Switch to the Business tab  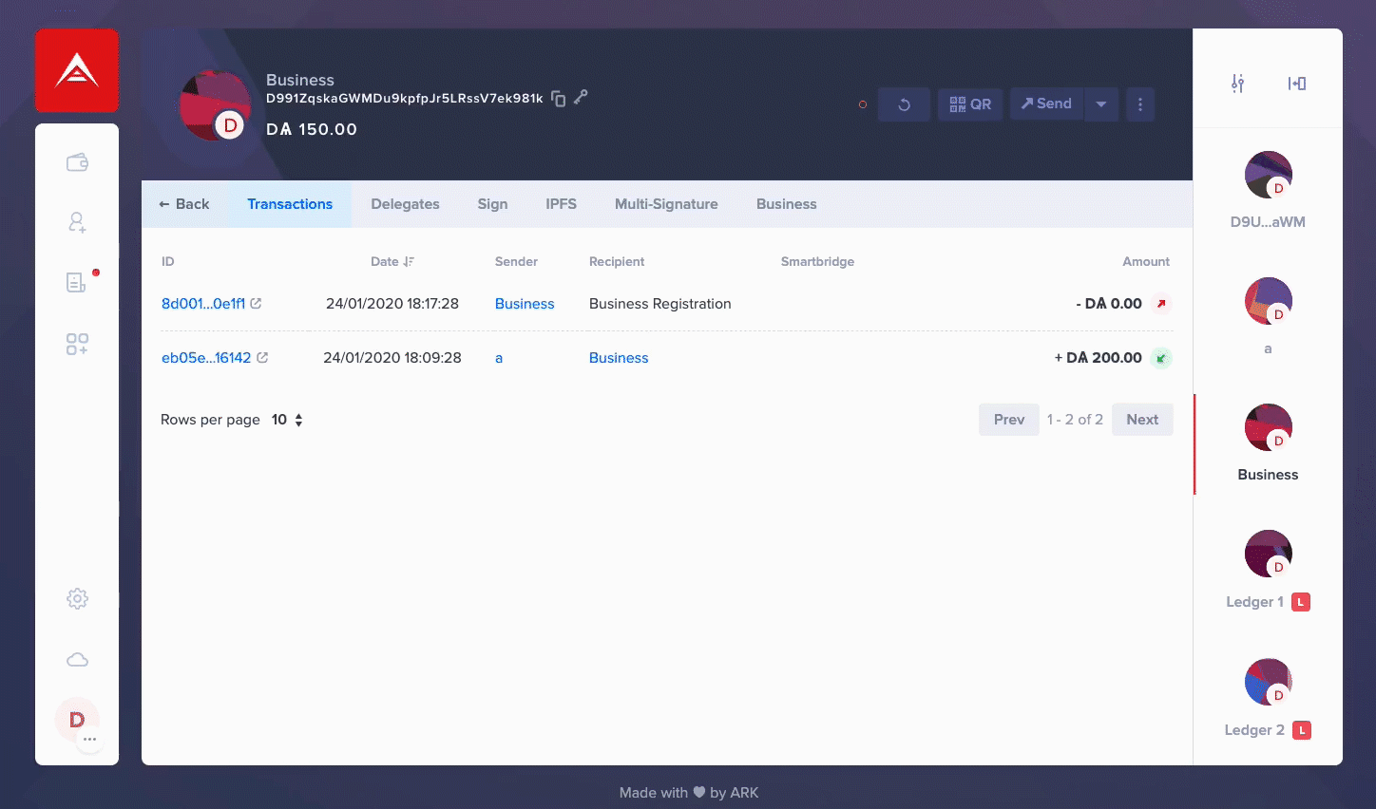click(x=786, y=204)
